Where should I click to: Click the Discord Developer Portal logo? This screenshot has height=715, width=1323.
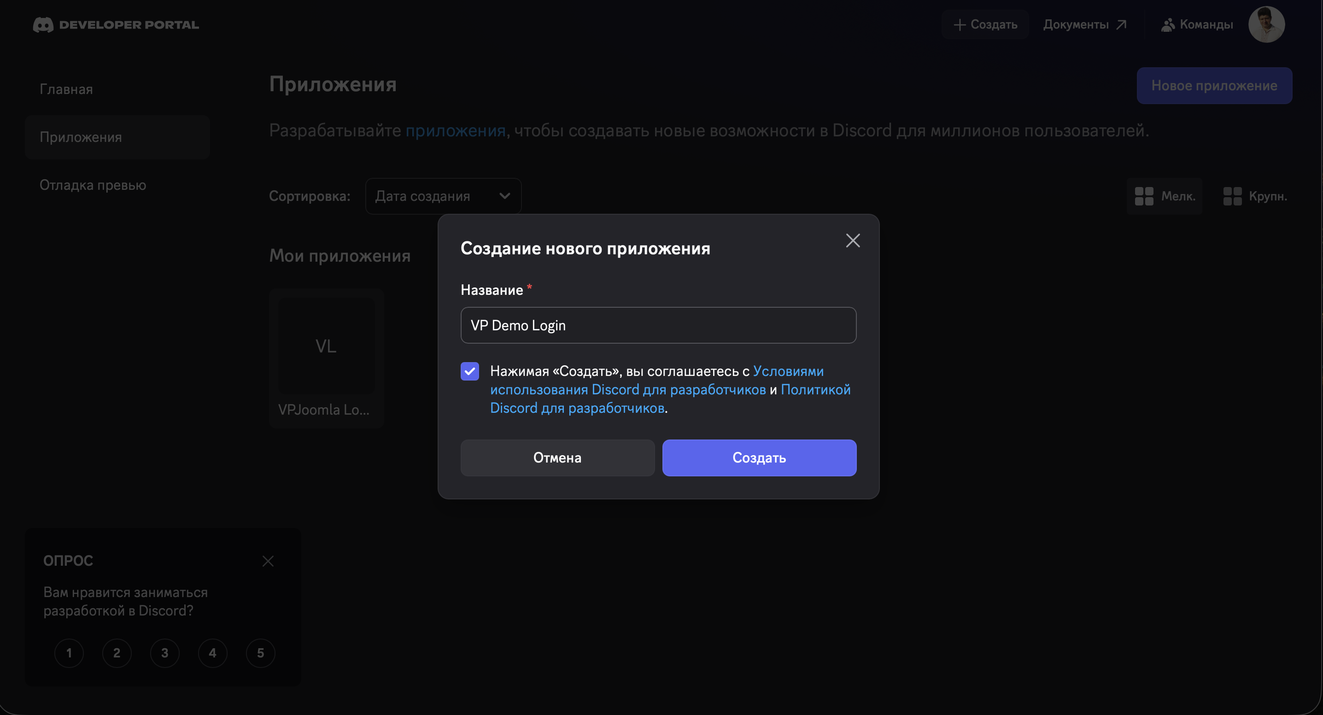tap(116, 25)
